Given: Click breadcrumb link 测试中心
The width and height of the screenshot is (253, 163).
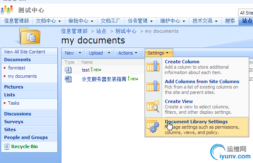Looking at the screenshot, I should 126,31.
